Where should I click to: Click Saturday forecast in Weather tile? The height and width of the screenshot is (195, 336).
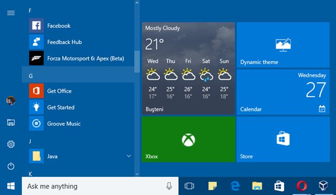click(x=206, y=79)
